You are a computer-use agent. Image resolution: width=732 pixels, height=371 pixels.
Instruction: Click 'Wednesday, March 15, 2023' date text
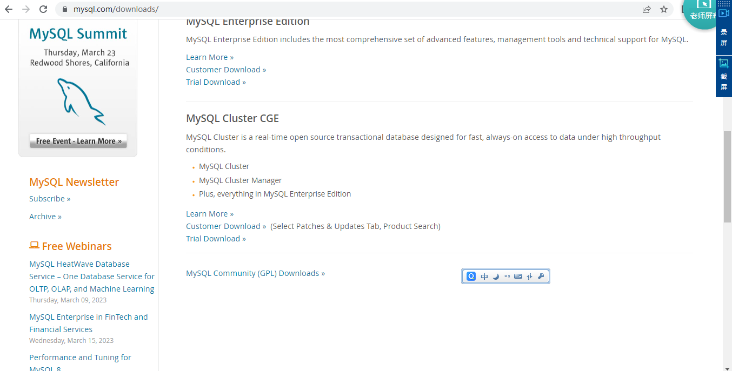pos(71,341)
